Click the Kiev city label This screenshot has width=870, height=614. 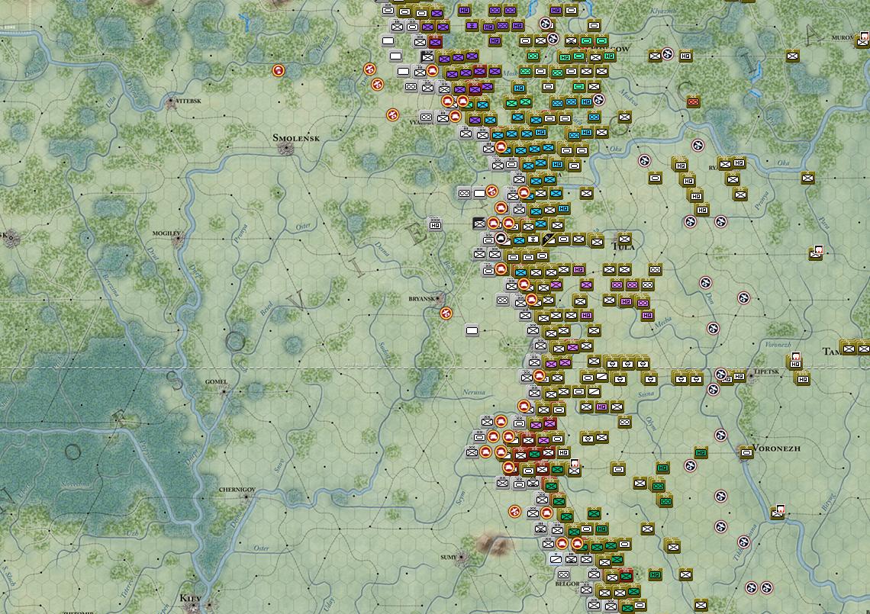click(x=190, y=598)
